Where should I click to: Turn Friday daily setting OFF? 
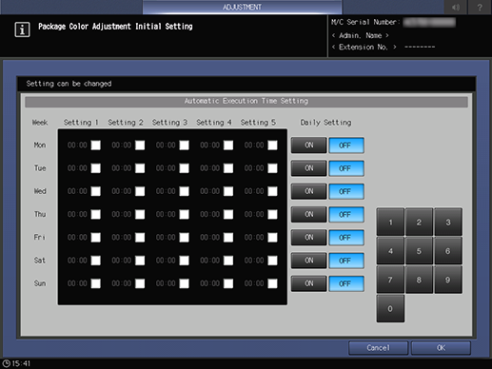[346, 238]
